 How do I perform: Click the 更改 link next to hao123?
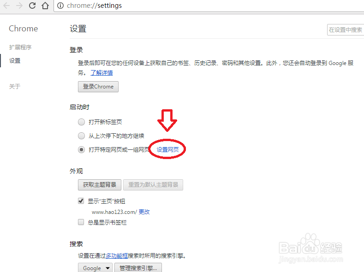click(x=144, y=212)
